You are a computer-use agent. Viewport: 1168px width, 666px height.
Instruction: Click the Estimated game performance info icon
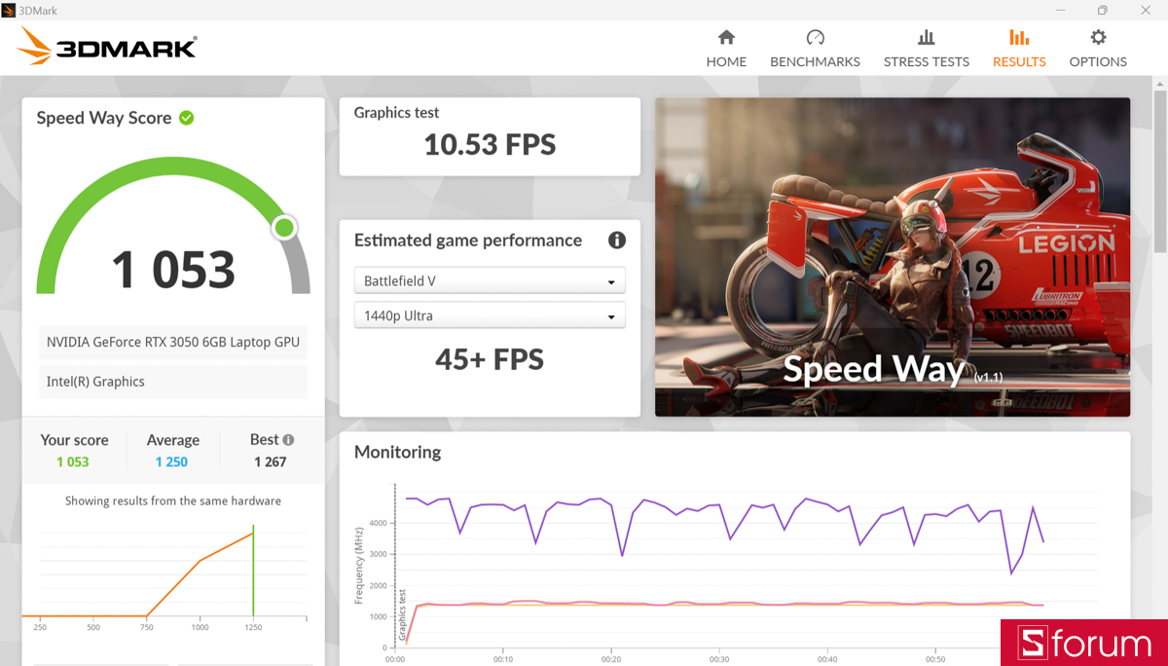tap(616, 240)
